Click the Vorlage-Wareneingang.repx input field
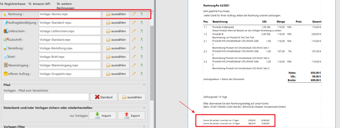The width and height of the screenshot is (340, 128). 70,65
